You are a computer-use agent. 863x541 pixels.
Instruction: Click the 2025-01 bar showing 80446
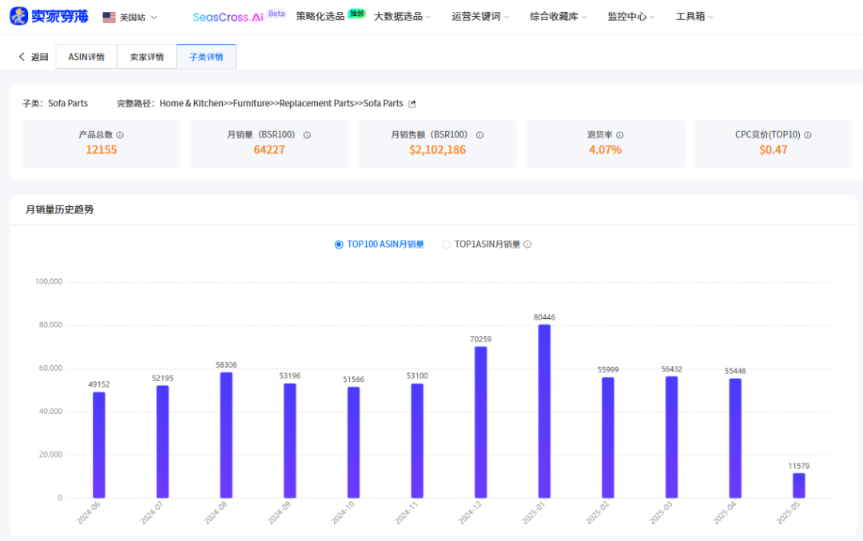tap(544, 411)
